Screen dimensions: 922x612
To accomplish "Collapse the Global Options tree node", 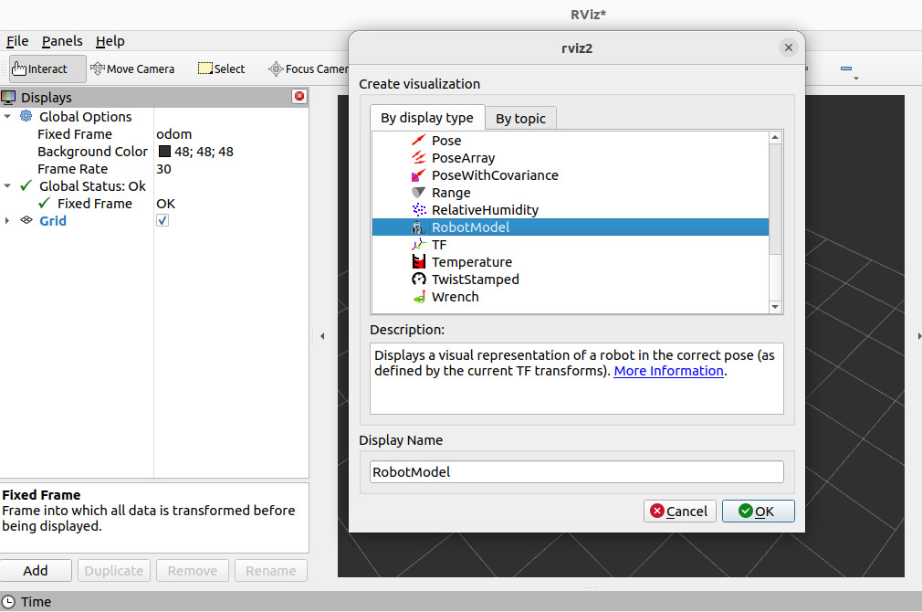I will [7, 117].
